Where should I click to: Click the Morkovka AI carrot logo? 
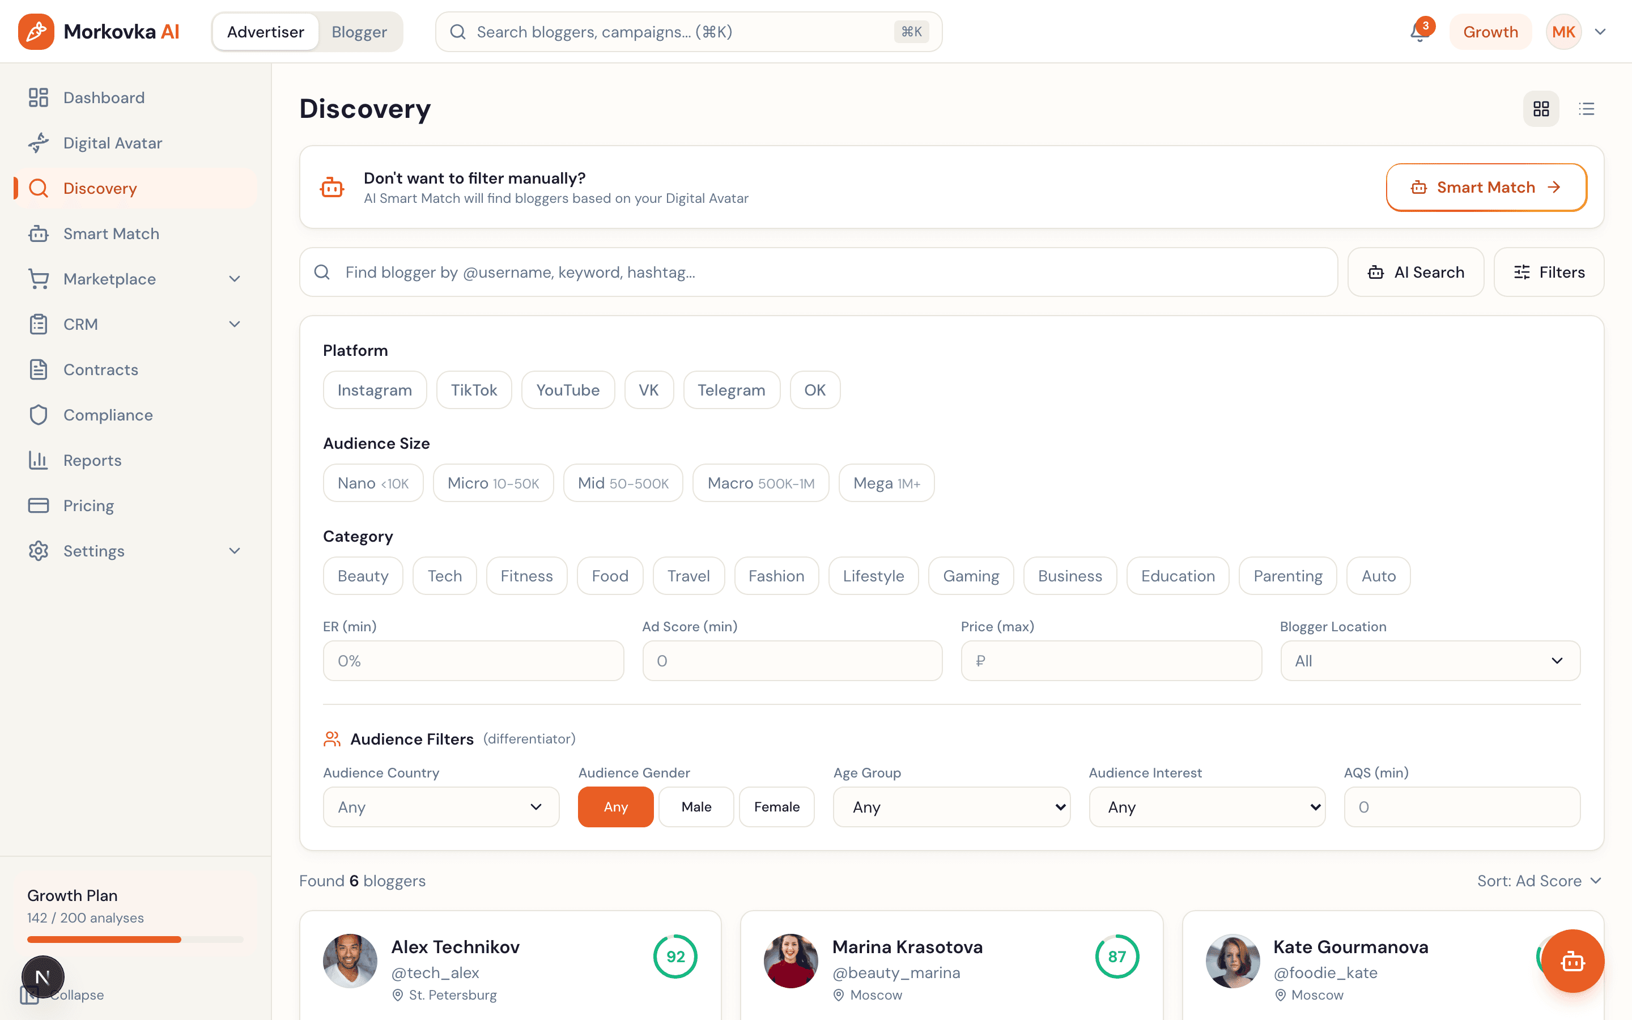click(36, 32)
